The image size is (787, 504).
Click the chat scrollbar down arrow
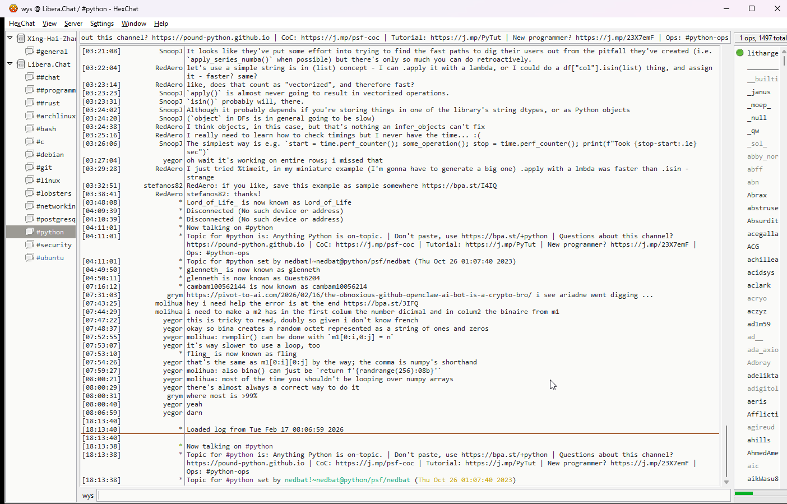click(726, 482)
